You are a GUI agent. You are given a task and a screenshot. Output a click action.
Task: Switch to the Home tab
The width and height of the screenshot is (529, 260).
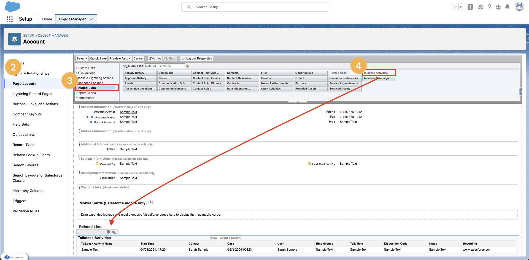point(47,19)
